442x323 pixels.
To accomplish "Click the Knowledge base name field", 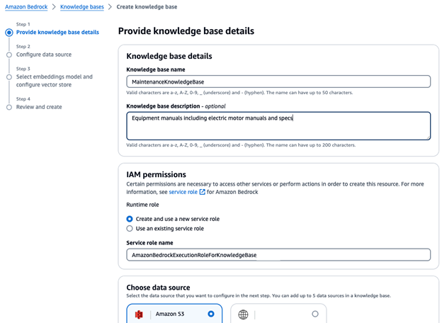I will pyautogui.click(x=278, y=81).
